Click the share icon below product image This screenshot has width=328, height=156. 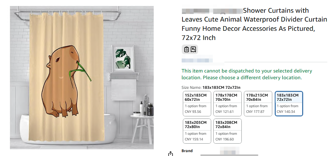(170, 154)
